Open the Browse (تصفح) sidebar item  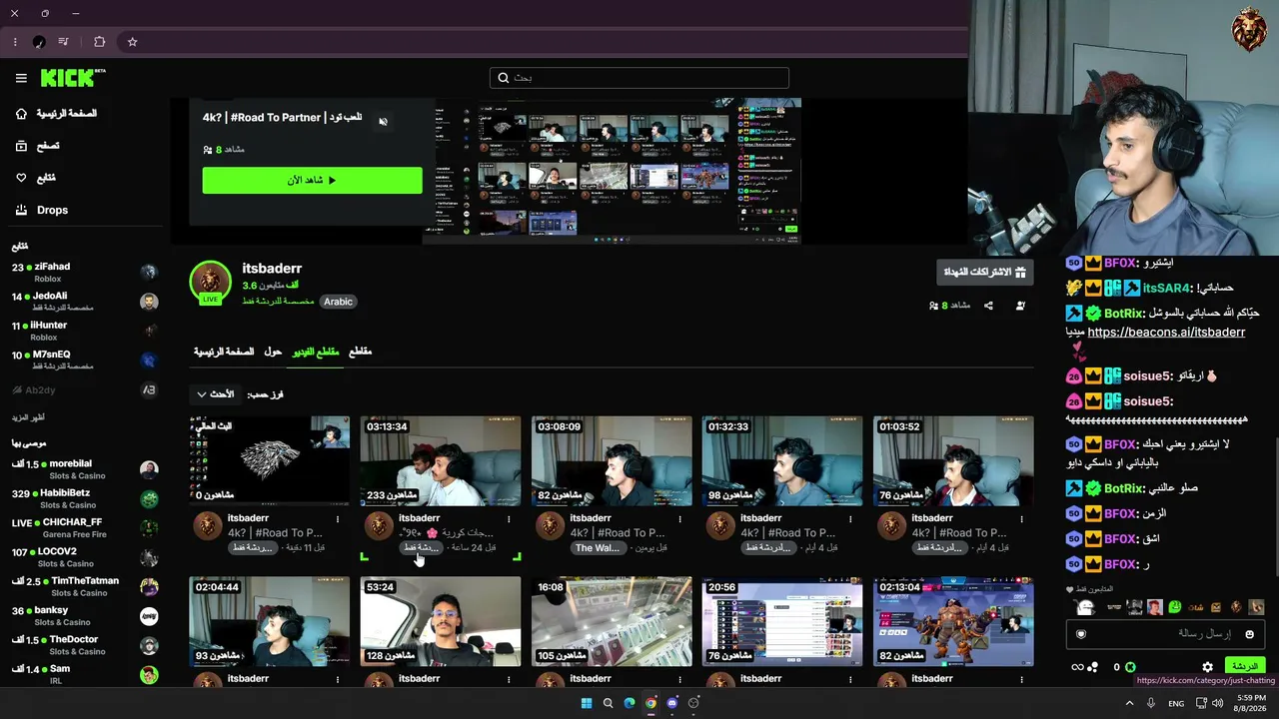tap(38, 146)
